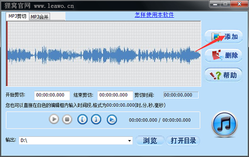Click inside the audio waveform display
The height and width of the screenshot is (157, 249).
(103, 54)
